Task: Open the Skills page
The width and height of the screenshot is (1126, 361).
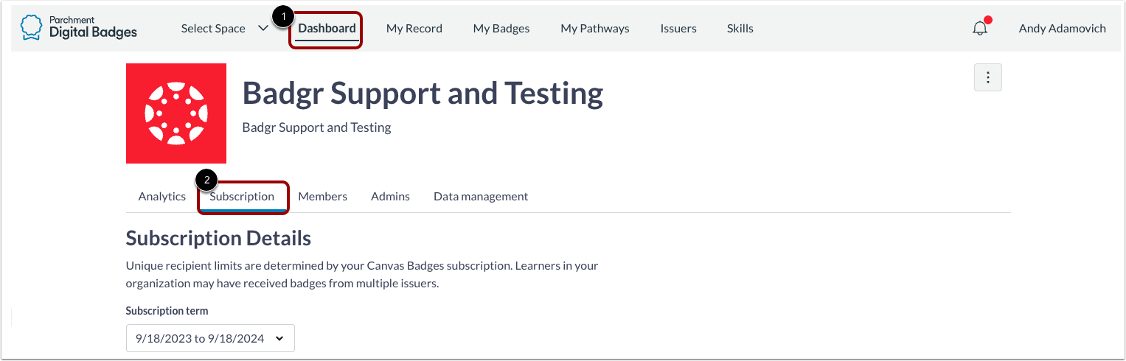Action: click(x=740, y=29)
